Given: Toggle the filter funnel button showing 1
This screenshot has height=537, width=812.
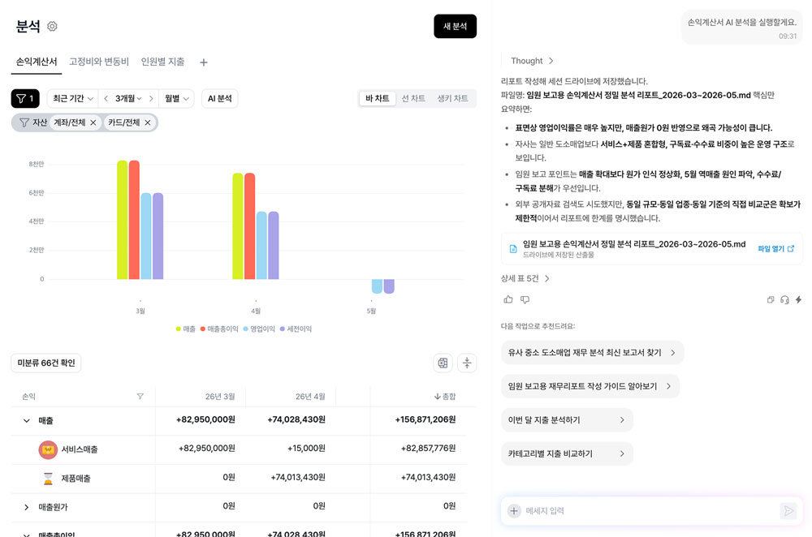Looking at the screenshot, I should [x=25, y=98].
